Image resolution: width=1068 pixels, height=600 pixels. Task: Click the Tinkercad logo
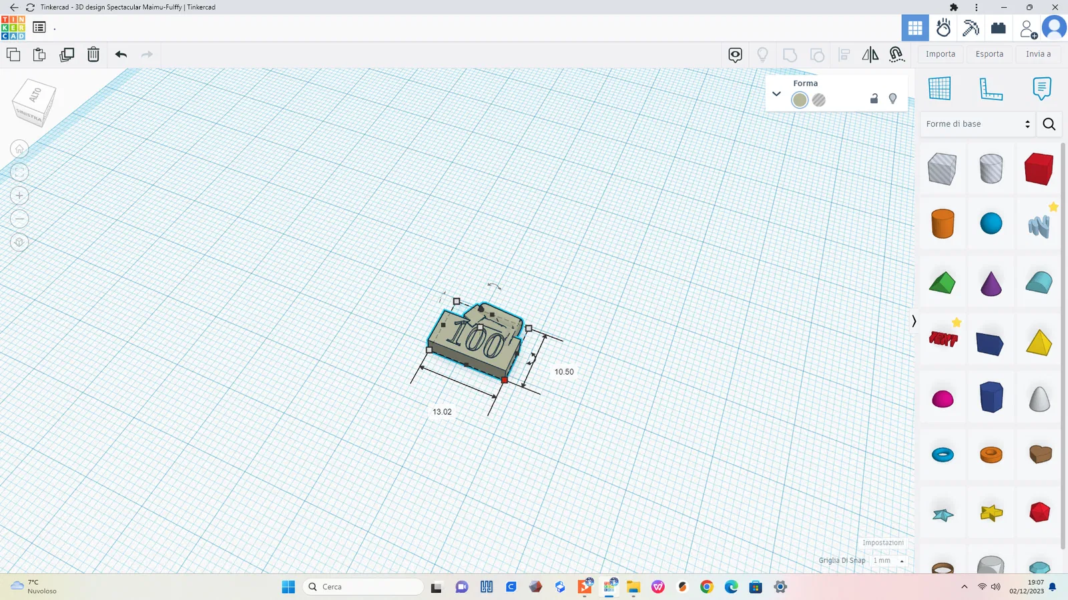click(13, 28)
